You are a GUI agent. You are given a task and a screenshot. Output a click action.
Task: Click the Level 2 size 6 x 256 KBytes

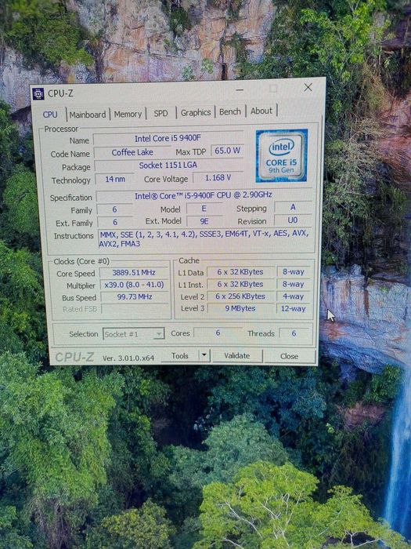240,296
